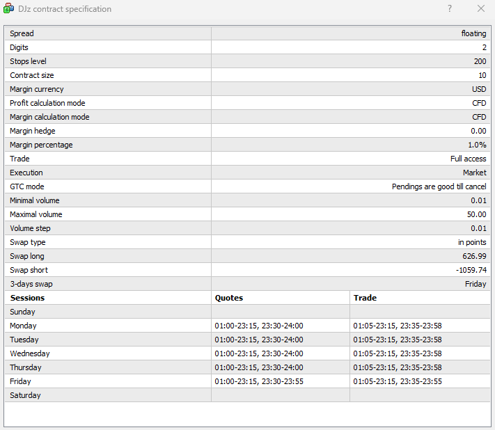The height and width of the screenshot is (430, 495).
Task: Select the Tuesday session row label
Action: (24, 339)
